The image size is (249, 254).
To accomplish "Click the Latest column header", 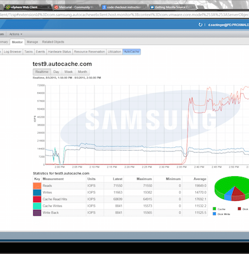I will coord(118,179).
